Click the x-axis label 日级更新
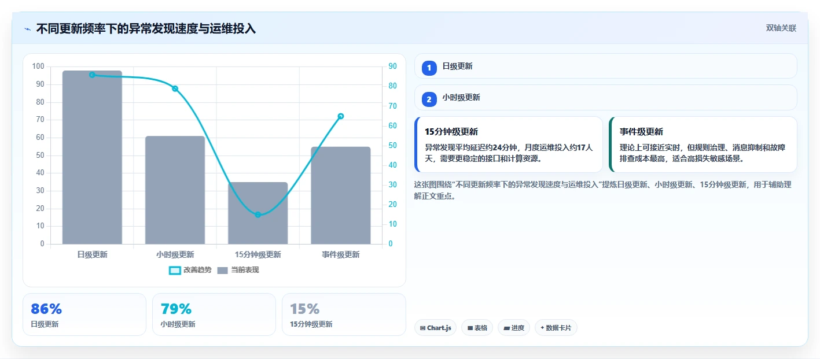 coord(92,254)
